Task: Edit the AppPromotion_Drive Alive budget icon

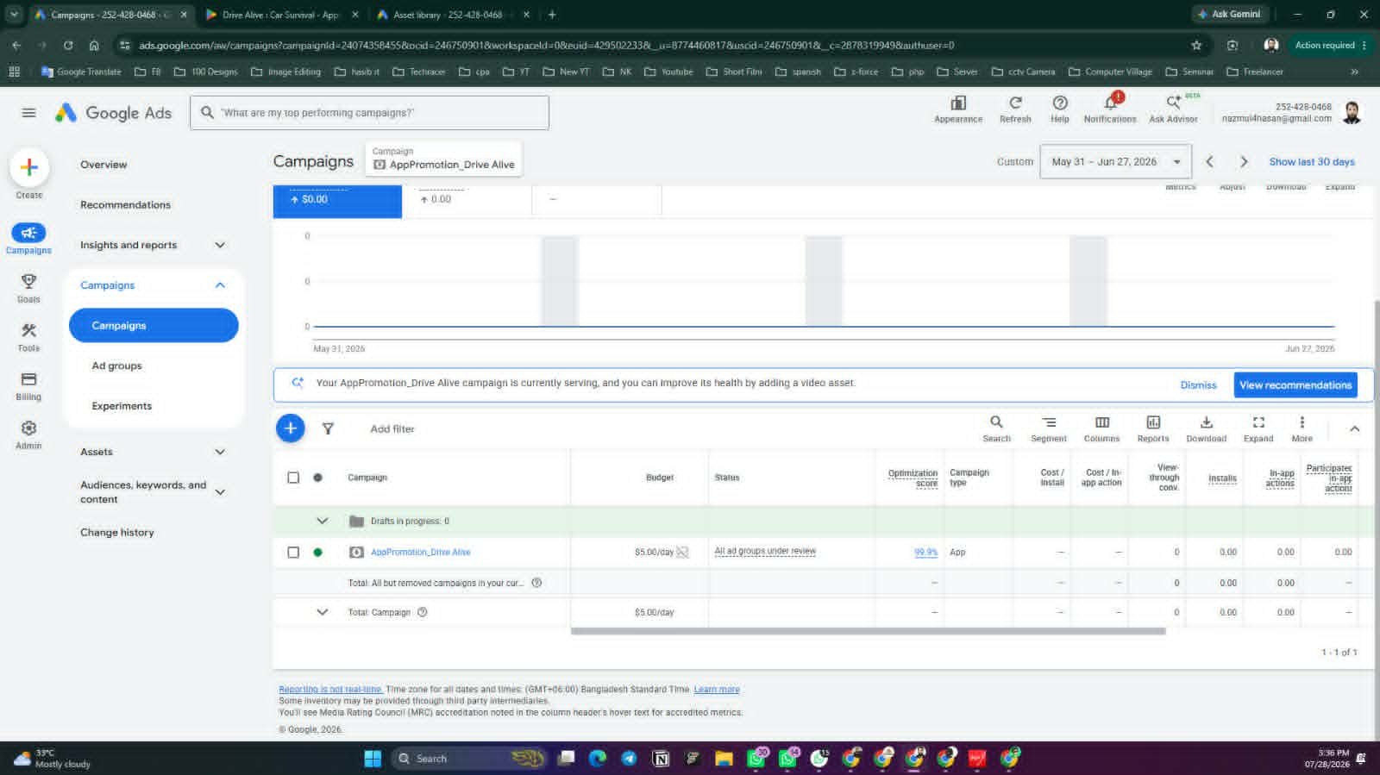Action: 682,552
